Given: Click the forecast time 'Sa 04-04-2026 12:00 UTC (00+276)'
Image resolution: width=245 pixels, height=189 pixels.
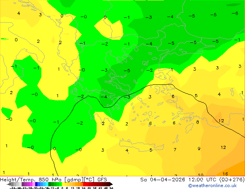Looking at the screenshot, I should (192, 180).
